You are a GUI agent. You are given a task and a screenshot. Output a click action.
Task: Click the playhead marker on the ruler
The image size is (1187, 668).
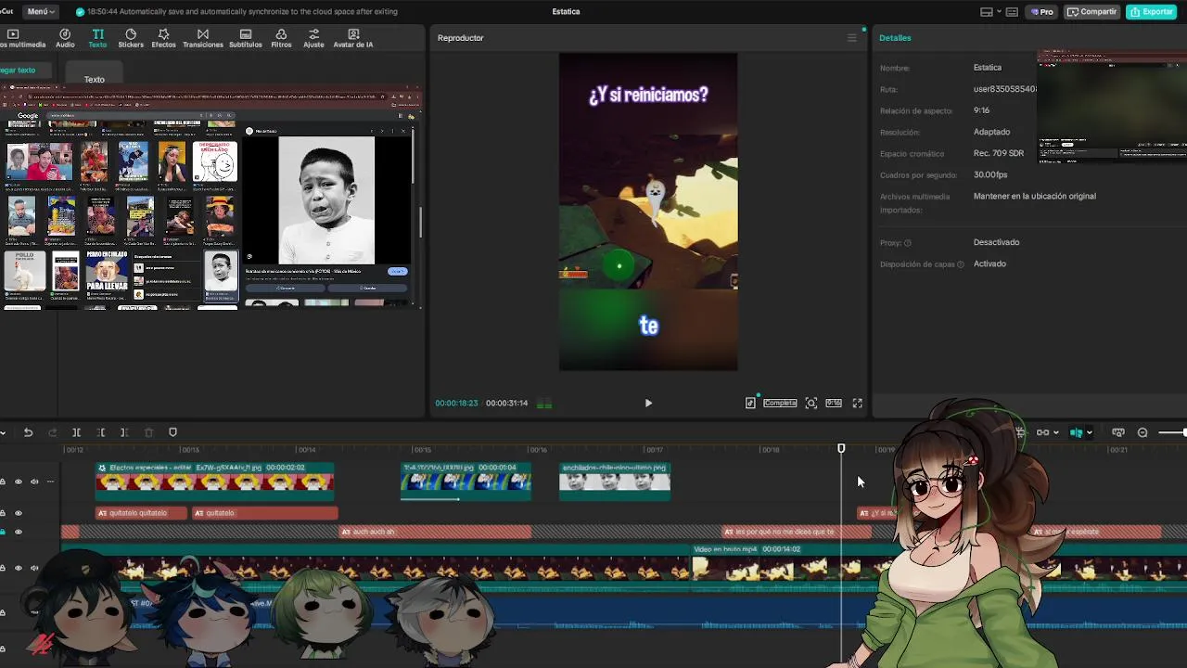pos(841,449)
